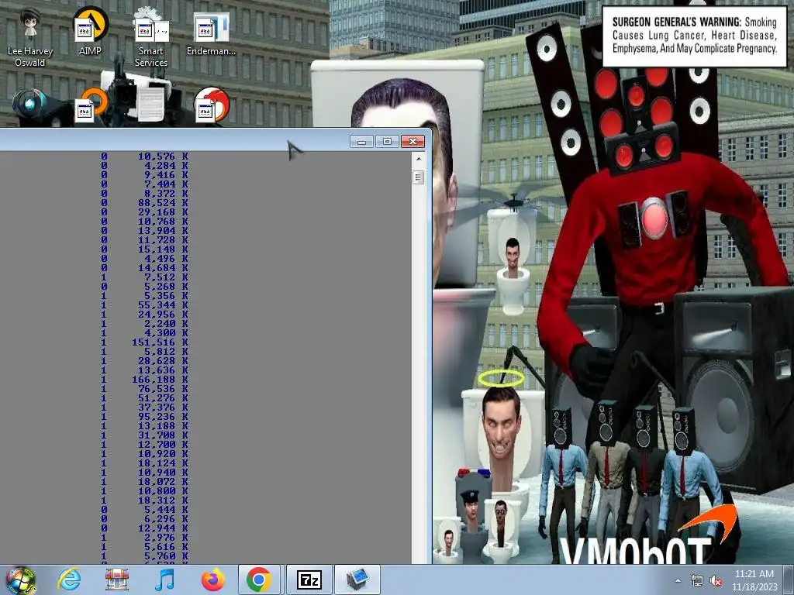
Task: Maximize the process list window
Action: (x=388, y=142)
